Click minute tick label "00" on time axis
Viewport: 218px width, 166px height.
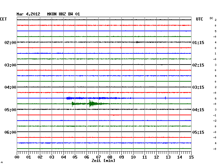click(x=17, y=157)
